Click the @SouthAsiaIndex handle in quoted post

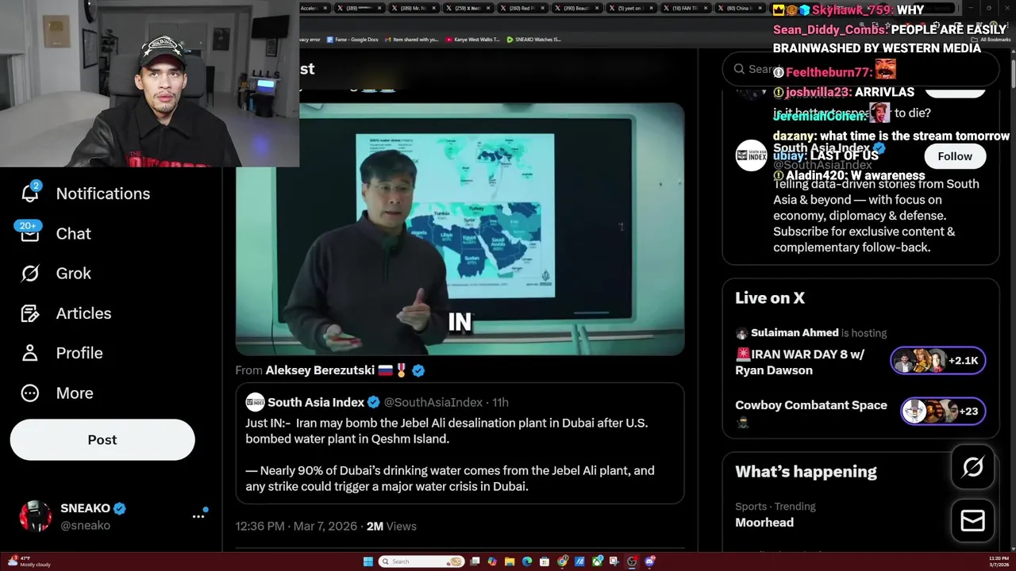(433, 402)
